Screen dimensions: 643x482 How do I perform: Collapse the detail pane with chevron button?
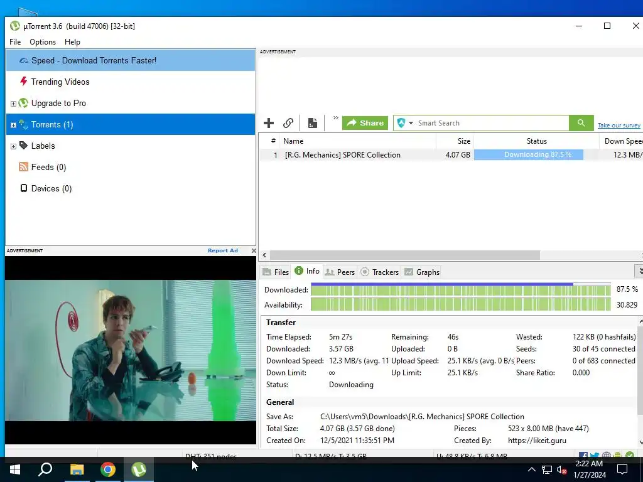(x=639, y=271)
